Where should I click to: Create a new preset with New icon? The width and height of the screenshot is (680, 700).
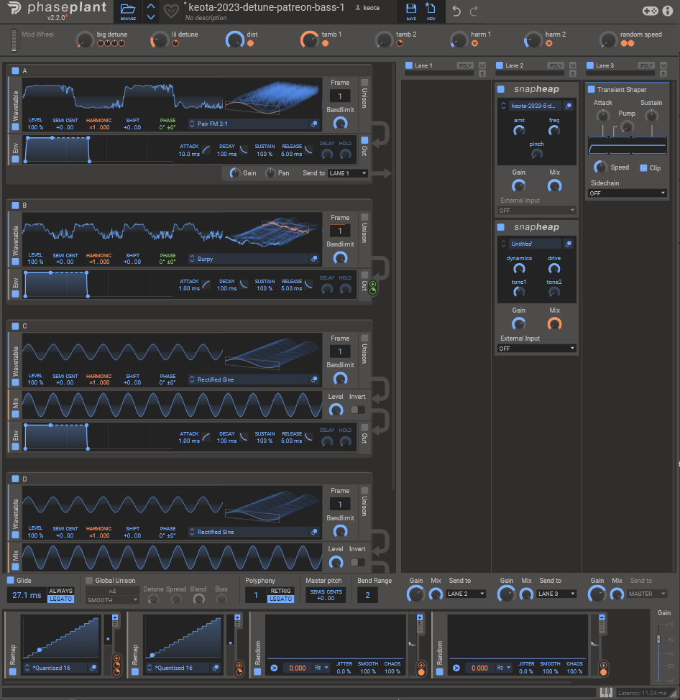[x=431, y=9]
